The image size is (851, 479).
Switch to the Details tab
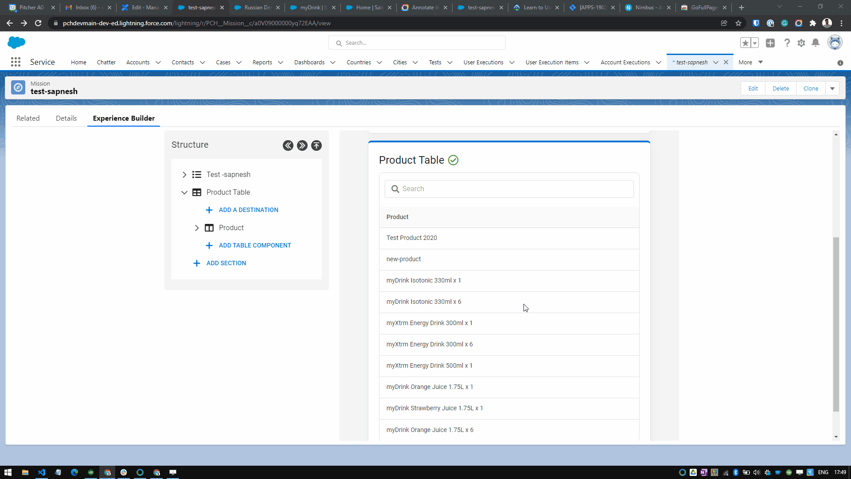66,118
